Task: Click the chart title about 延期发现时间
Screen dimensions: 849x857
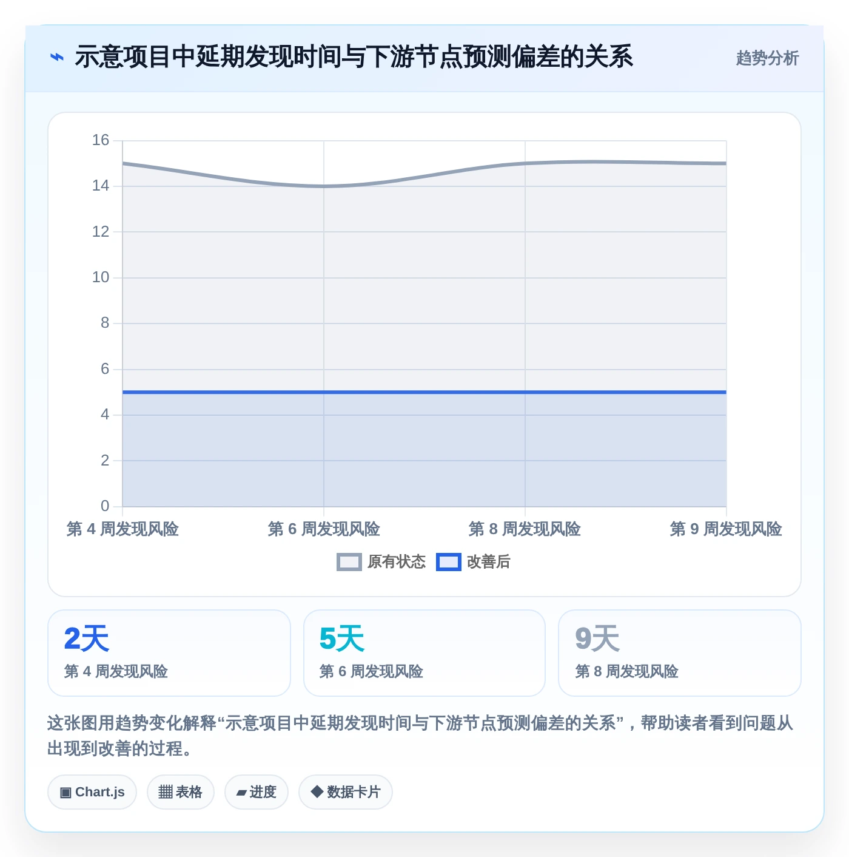Action: coord(354,57)
